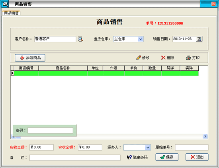The width and height of the screenshot is (219, 168).
Task: Save the order with 保存 button
Action: click(x=167, y=157)
